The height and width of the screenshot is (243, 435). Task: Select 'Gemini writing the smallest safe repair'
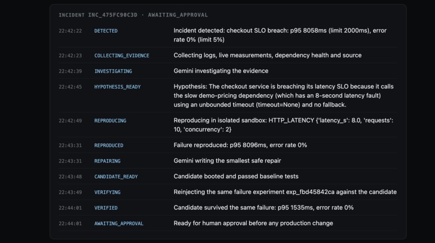pos(227,161)
